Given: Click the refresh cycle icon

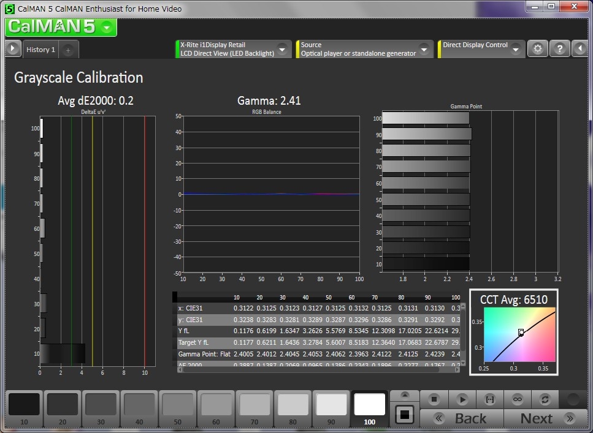Looking at the screenshot, I should 545,399.
